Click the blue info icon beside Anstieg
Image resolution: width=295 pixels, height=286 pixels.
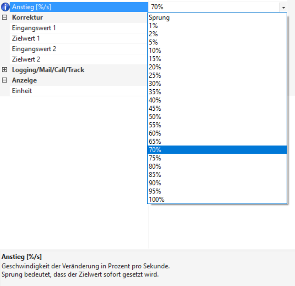(x=5, y=7)
